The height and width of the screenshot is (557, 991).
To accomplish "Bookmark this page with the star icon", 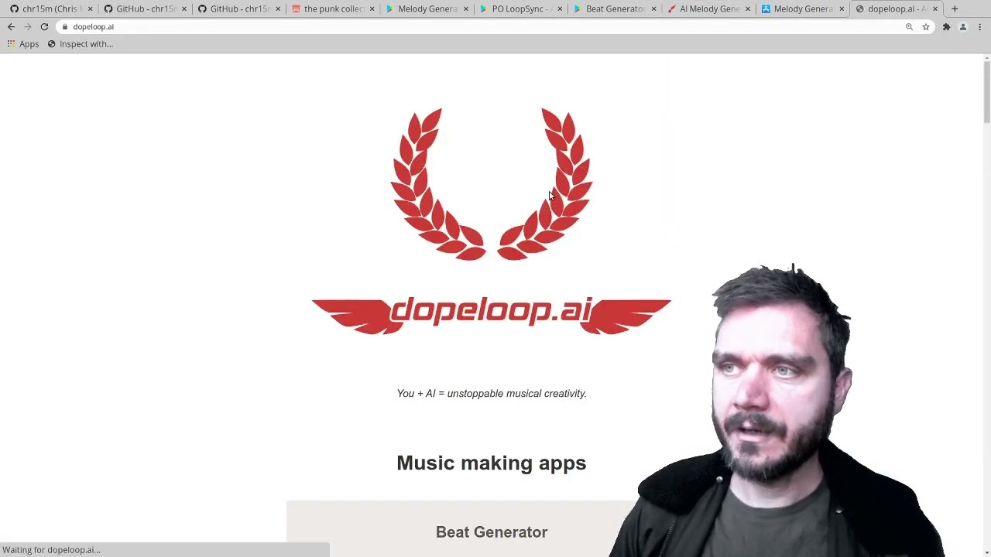I will point(925,26).
